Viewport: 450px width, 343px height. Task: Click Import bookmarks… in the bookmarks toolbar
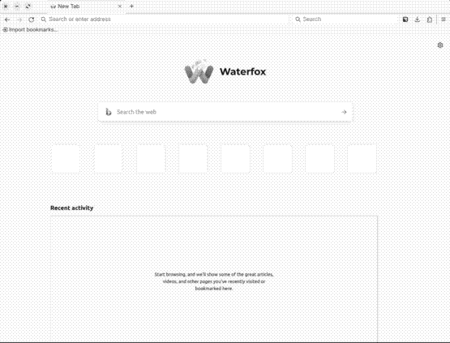click(30, 29)
